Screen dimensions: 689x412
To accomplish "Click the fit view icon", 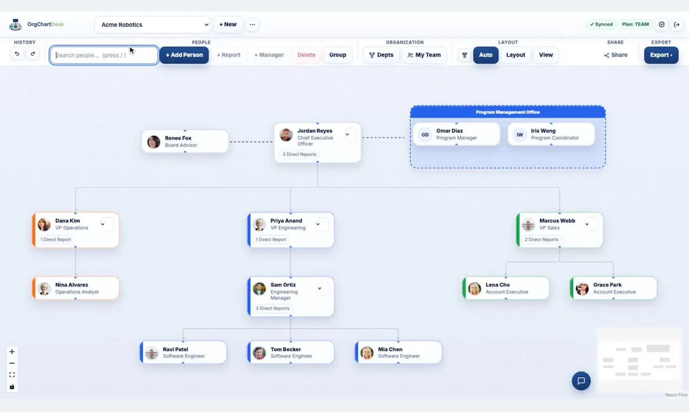I will coord(12,375).
